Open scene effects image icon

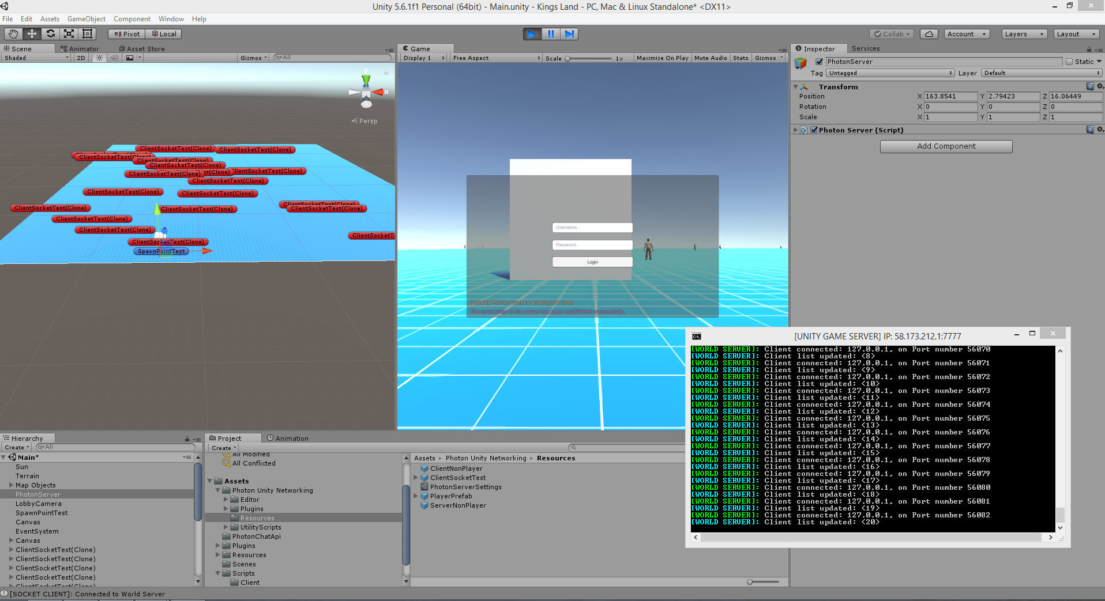pyautogui.click(x=130, y=58)
